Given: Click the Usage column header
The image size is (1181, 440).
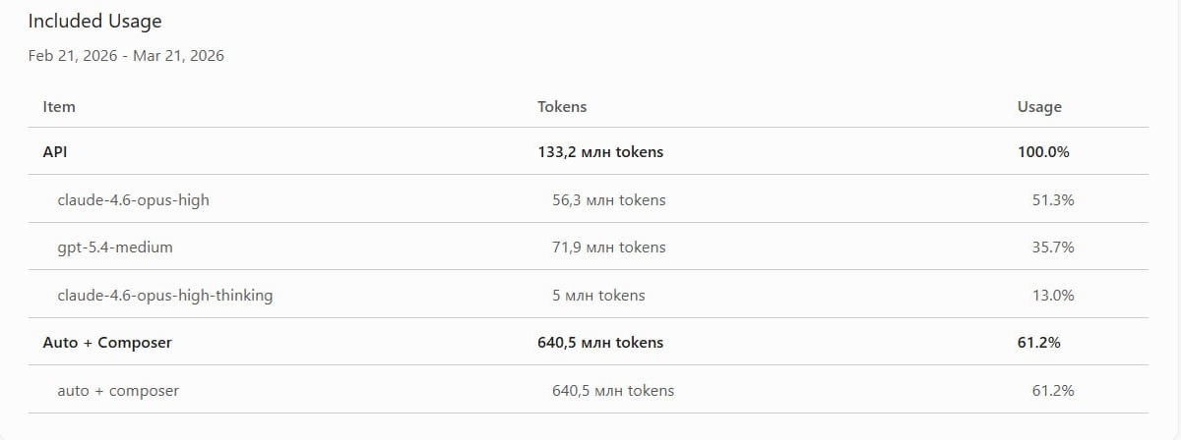Looking at the screenshot, I should (1039, 106).
